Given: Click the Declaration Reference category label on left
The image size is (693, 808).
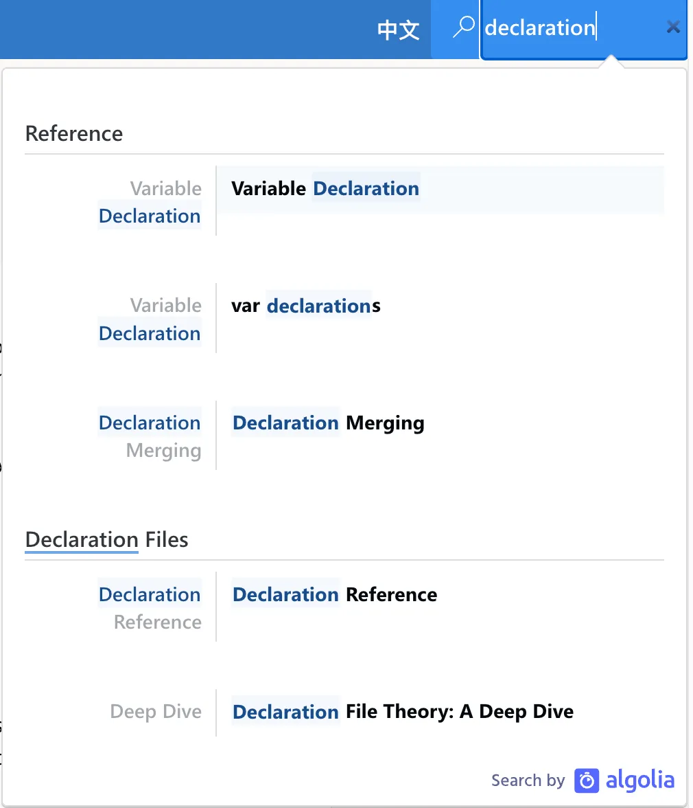Looking at the screenshot, I should tap(150, 608).
